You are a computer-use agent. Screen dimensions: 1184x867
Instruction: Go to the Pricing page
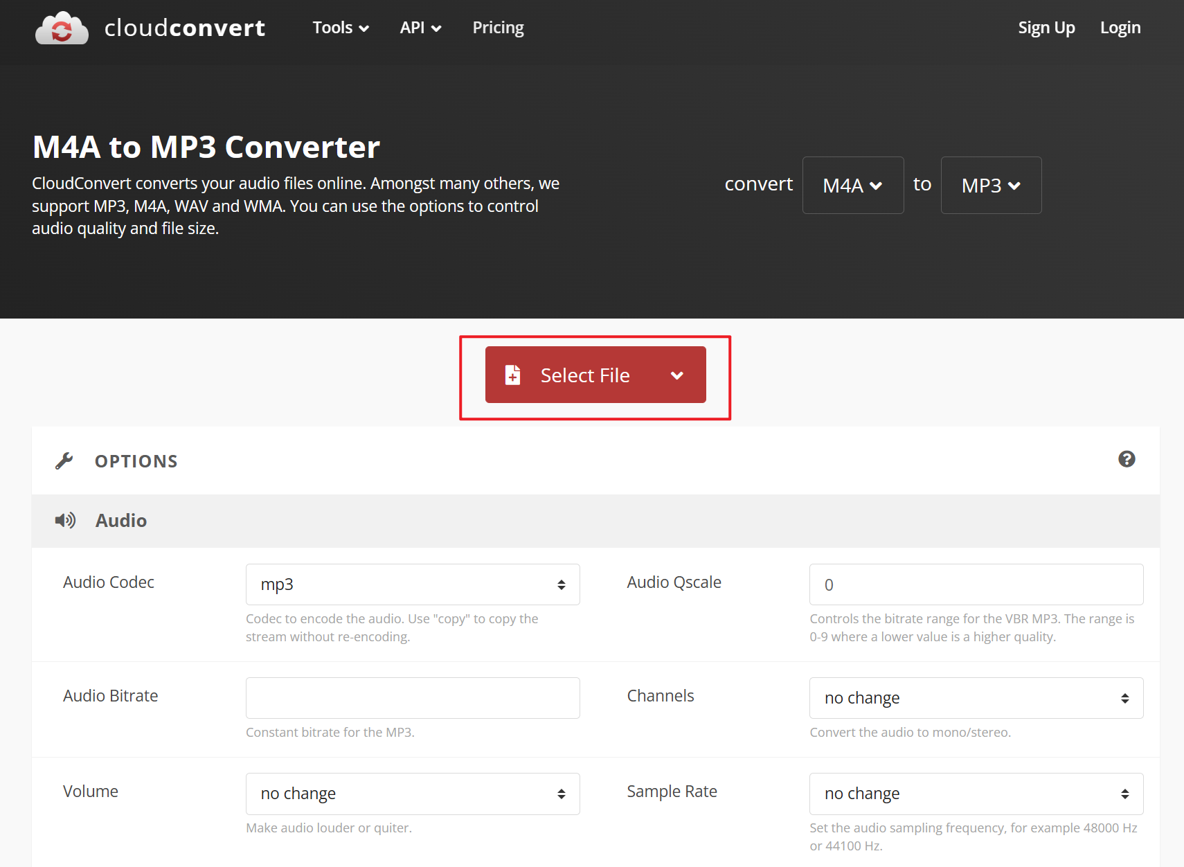click(498, 28)
